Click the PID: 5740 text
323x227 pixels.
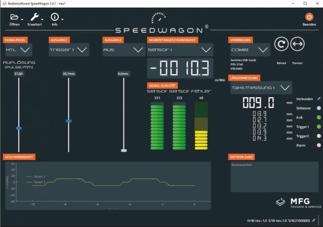(x=237, y=64)
